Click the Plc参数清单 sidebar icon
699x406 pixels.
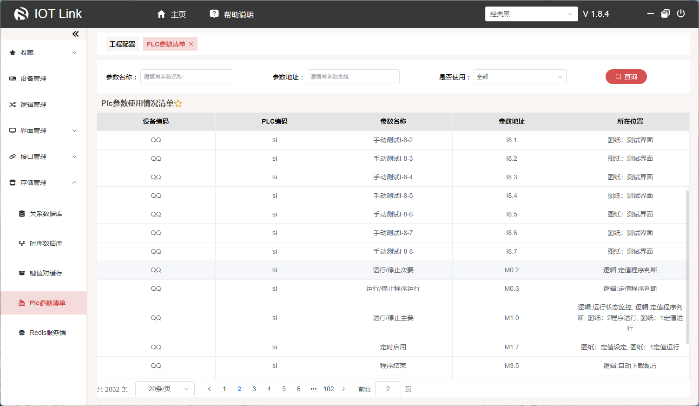[22, 303]
